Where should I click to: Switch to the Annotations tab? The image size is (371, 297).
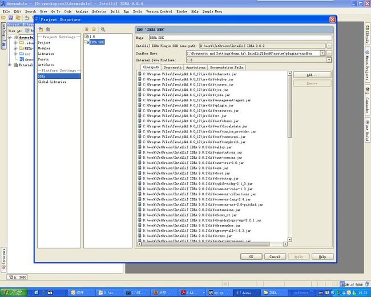(x=196, y=67)
